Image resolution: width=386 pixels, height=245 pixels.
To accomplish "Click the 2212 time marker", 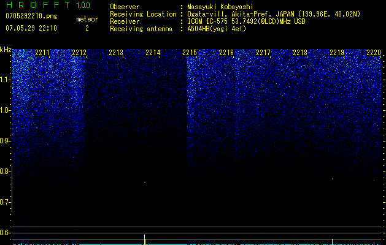I will pos(79,53).
